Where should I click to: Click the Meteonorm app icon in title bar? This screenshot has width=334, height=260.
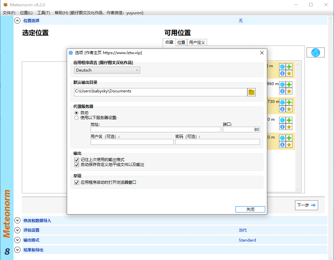pos(5,5)
